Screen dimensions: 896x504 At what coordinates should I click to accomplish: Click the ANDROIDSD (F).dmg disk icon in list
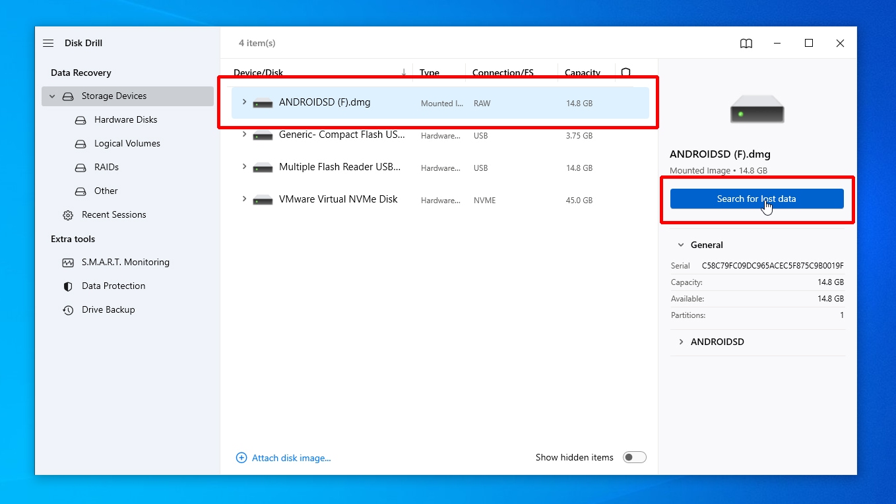pos(263,103)
